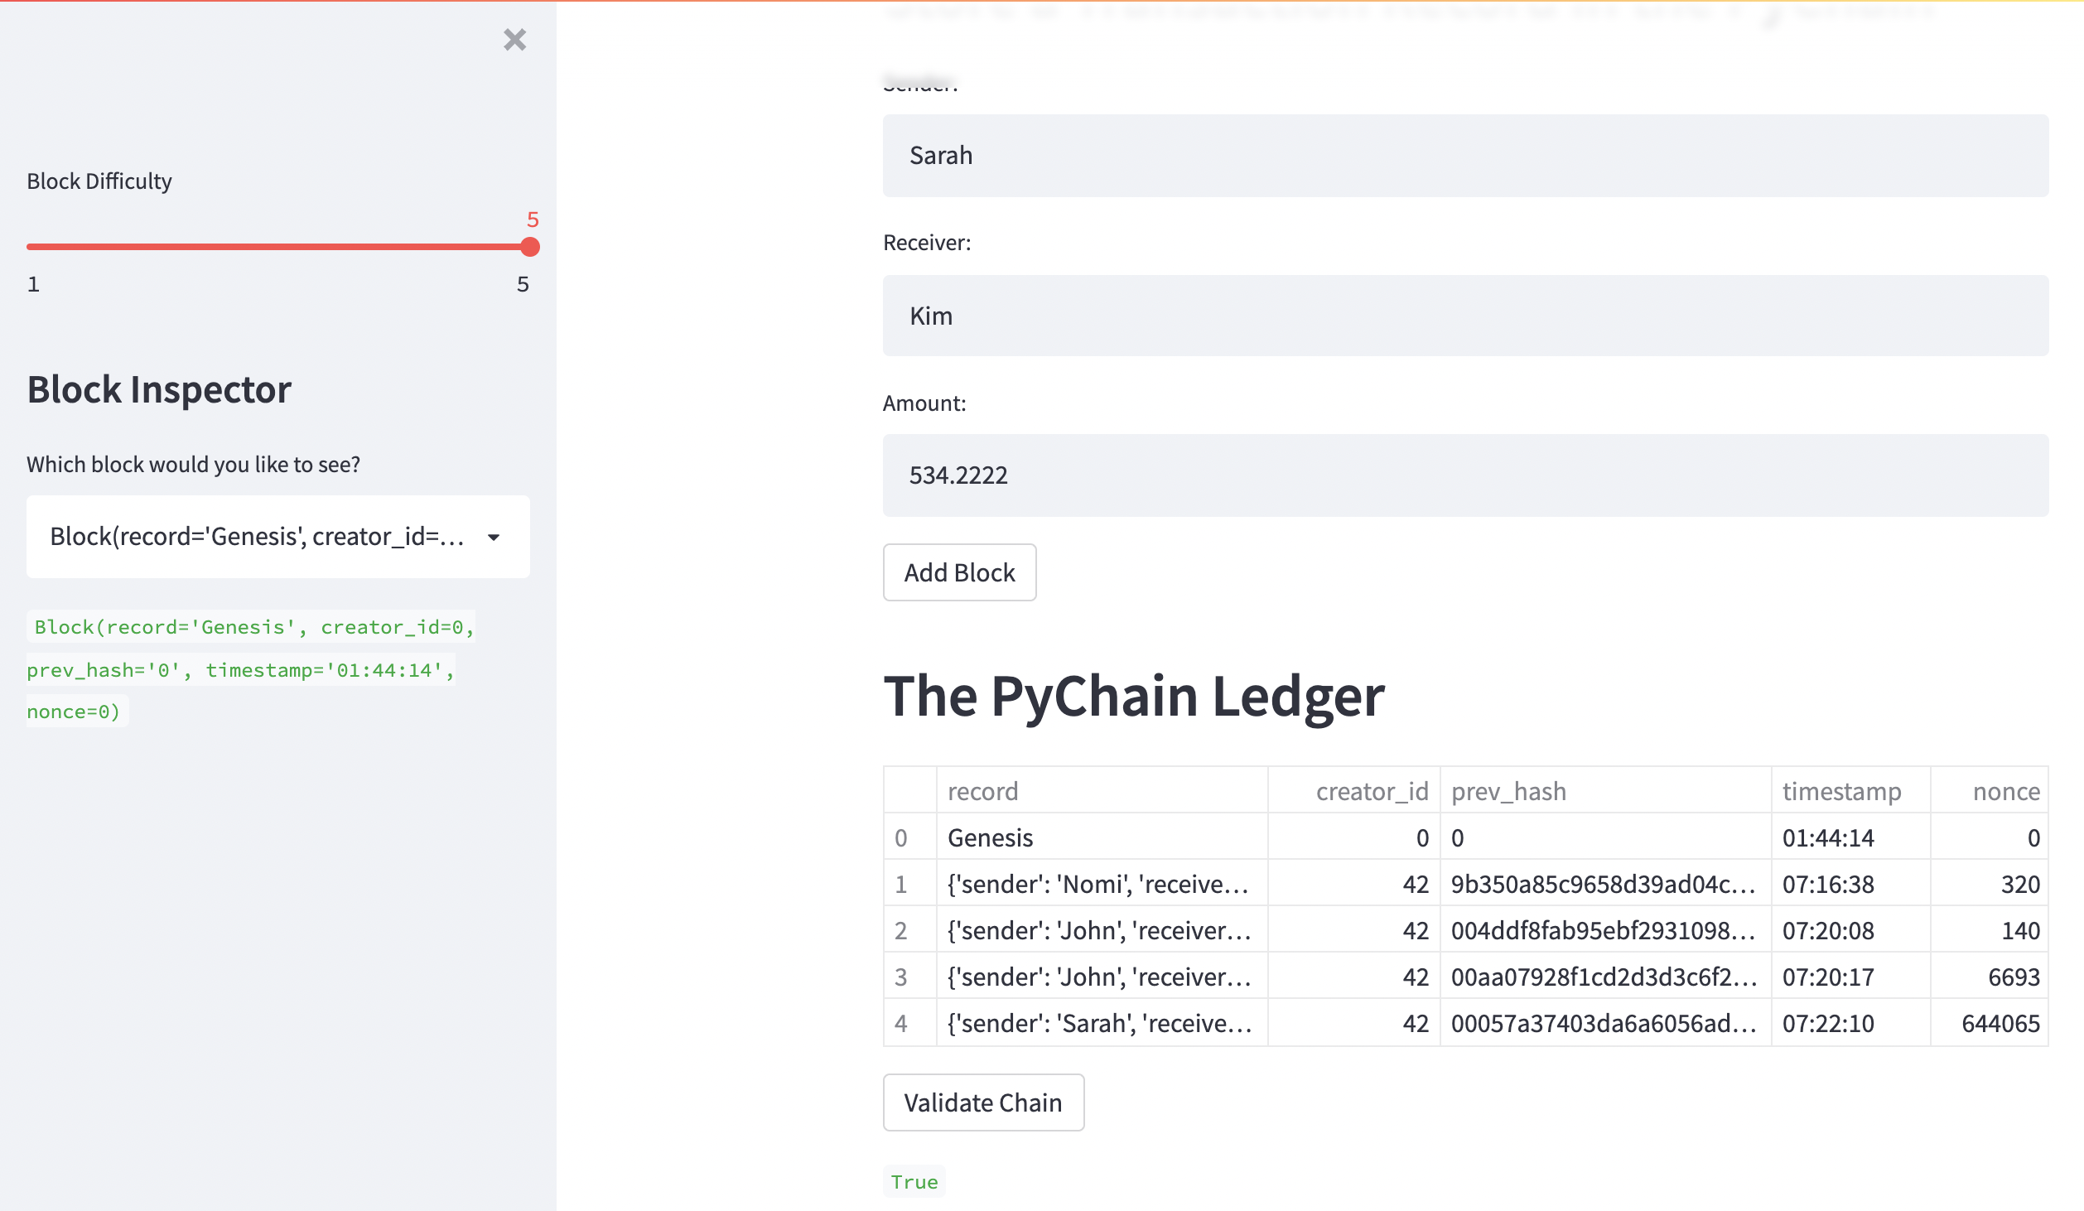Click the True validation result
The image size is (2084, 1211).
[x=914, y=1182]
